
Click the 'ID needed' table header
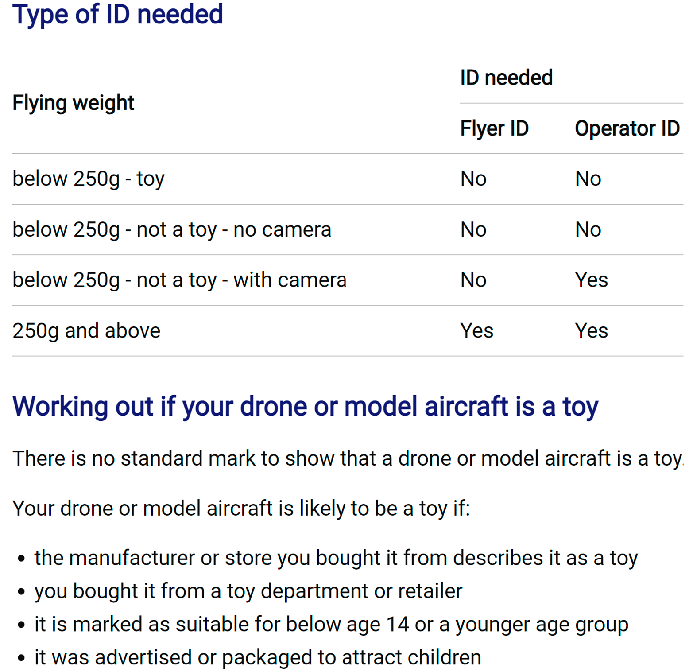507,77
